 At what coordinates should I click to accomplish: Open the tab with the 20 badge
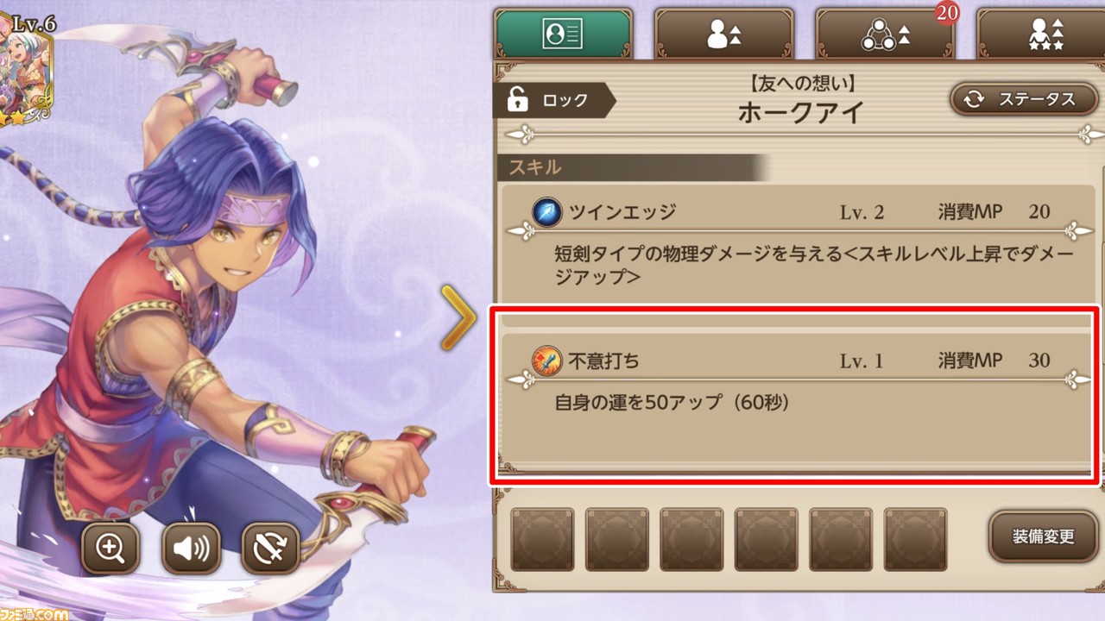885,34
